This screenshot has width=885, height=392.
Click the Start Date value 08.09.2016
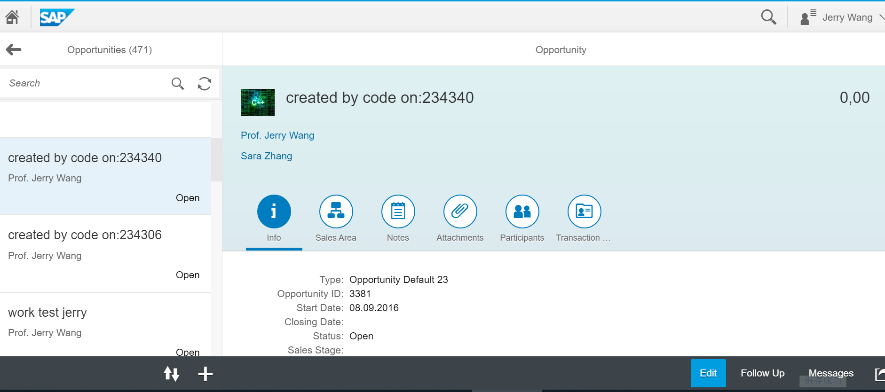[x=374, y=308]
